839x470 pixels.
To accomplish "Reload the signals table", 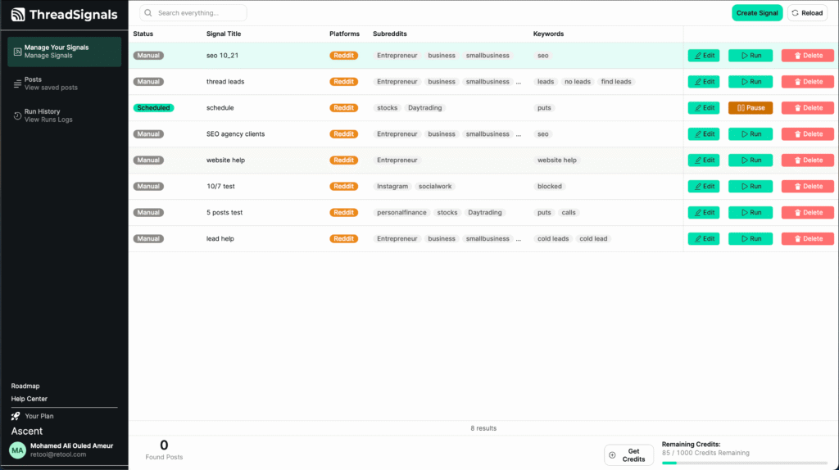I will tap(807, 13).
